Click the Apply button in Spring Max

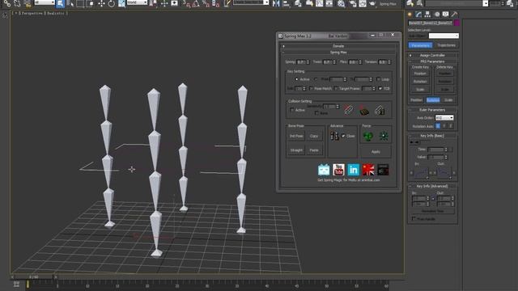(376, 152)
